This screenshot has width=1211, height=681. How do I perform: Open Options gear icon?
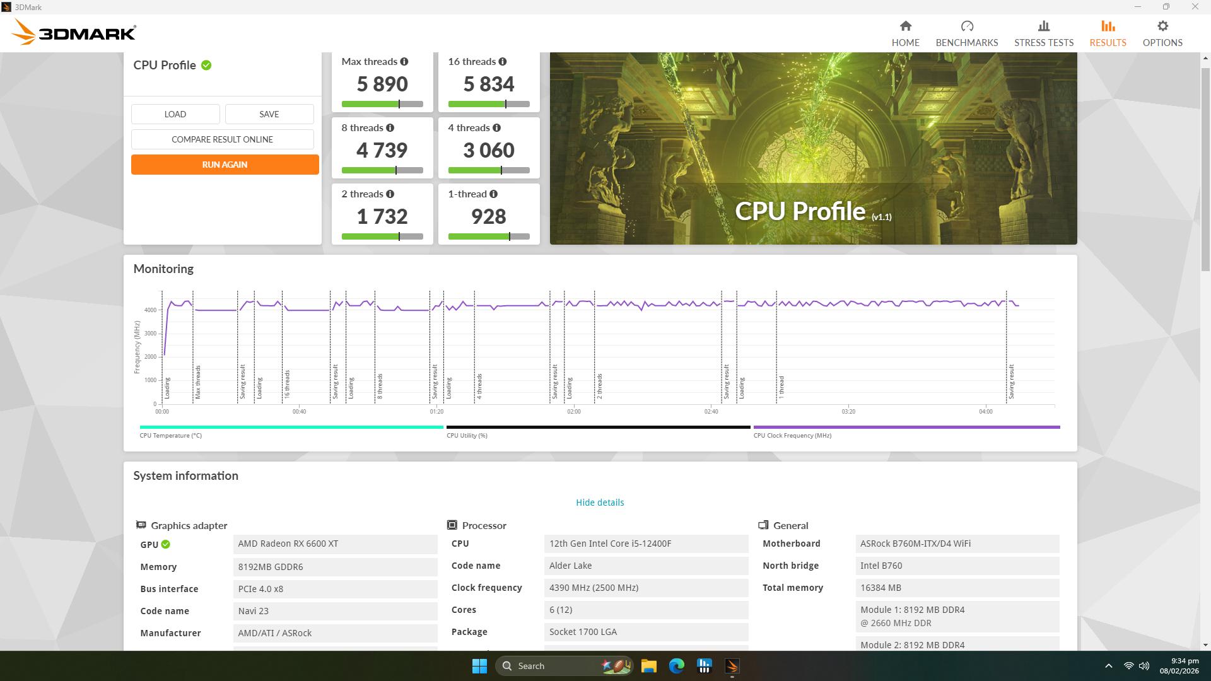tap(1162, 26)
